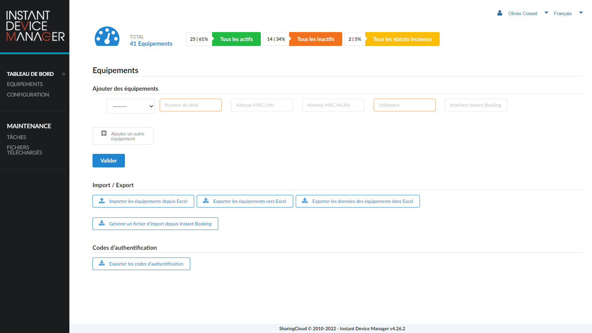Click the Olivier Cosset username
The width and height of the screenshot is (592, 333).
(523, 14)
